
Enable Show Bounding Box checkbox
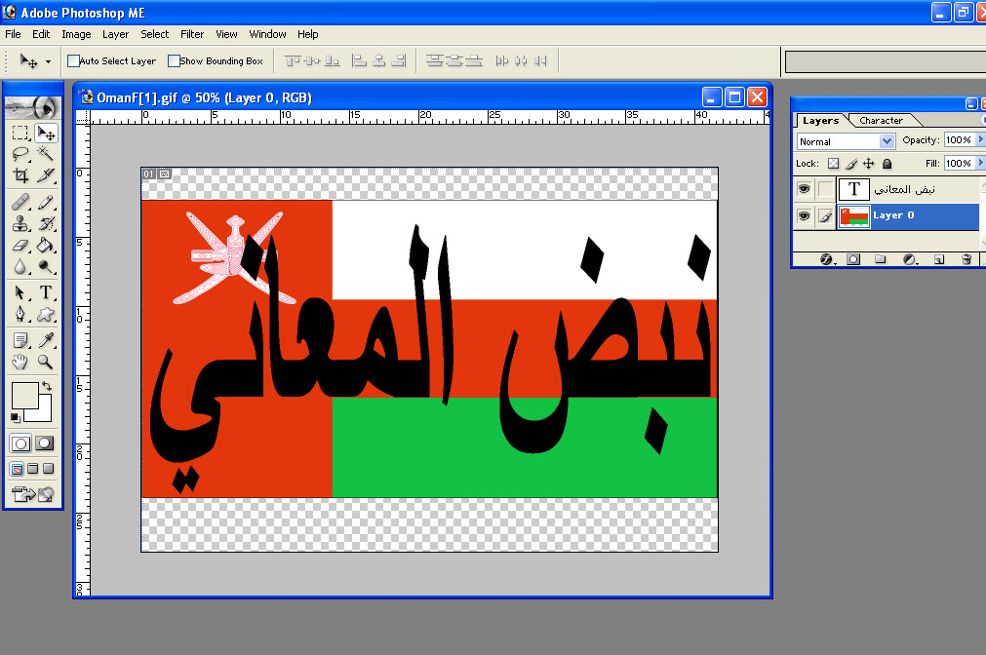coord(175,61)
